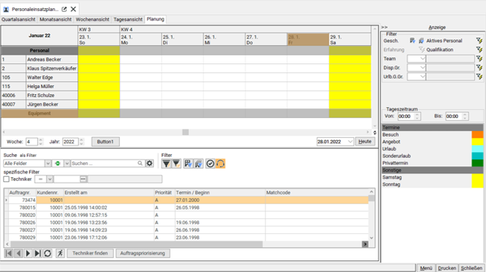The image size is (486, 272).
Task: Apply Urlb.G.Gr. filter lightning icon
Action: pyautogui.click(x=479, y=76)
